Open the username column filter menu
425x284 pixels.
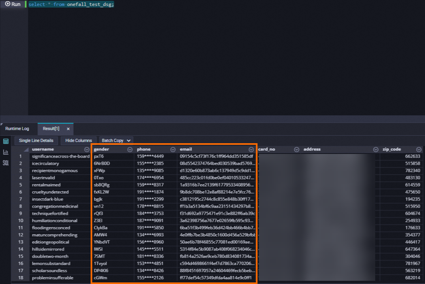87,150
